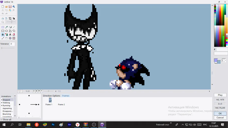Image resolution: width=228 pixels, height=128 pixels.
Task: Open Adobe Animate from the taskbar
Action: 69,125
